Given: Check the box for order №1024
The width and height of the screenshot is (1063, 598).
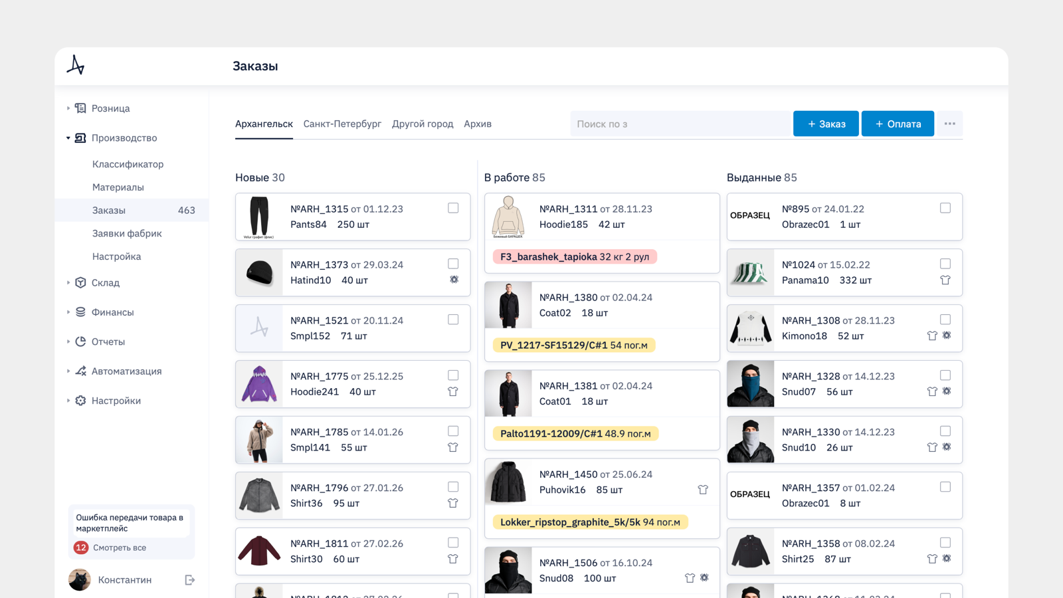Looking at the screenshot, I should (945, 264).
